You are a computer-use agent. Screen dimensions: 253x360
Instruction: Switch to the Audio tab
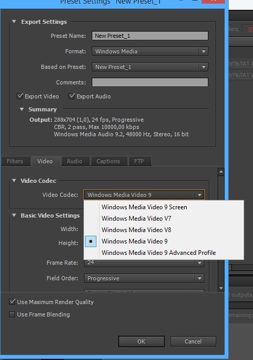75,161
